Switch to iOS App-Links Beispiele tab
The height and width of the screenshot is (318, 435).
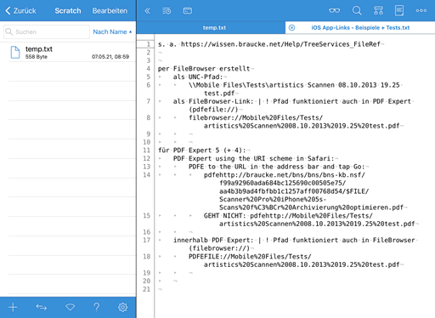(360, 27)
